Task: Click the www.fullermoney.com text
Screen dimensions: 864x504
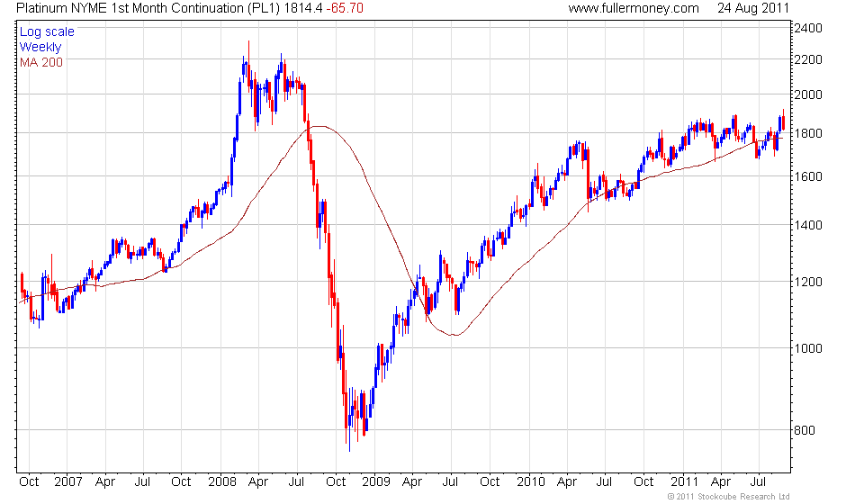Action: point(634,8)
